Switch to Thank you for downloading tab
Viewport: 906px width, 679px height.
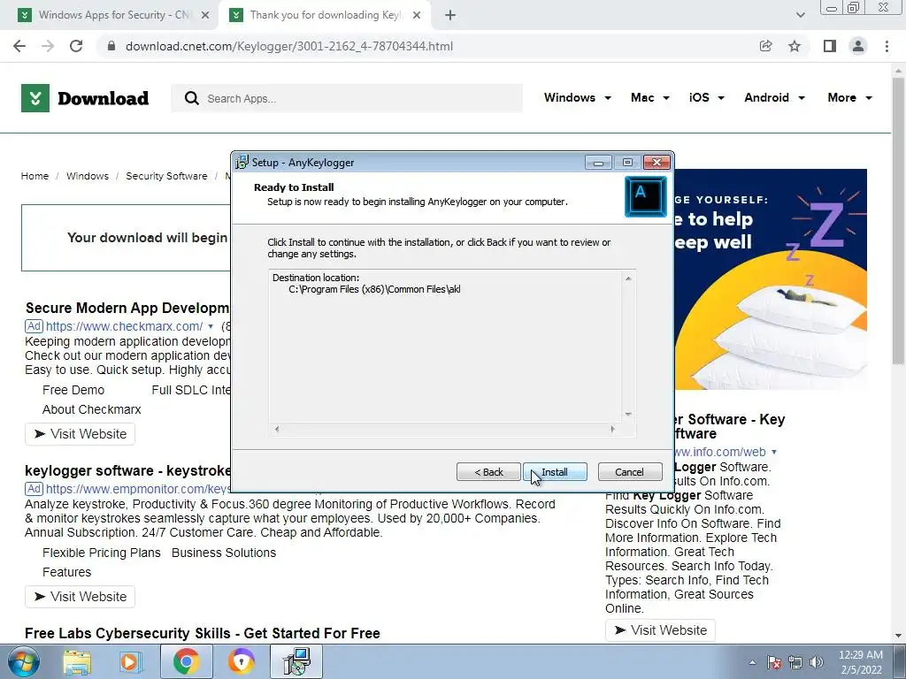coord(326,15)
